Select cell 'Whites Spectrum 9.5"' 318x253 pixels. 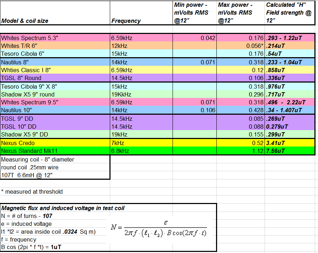point(55,102)
